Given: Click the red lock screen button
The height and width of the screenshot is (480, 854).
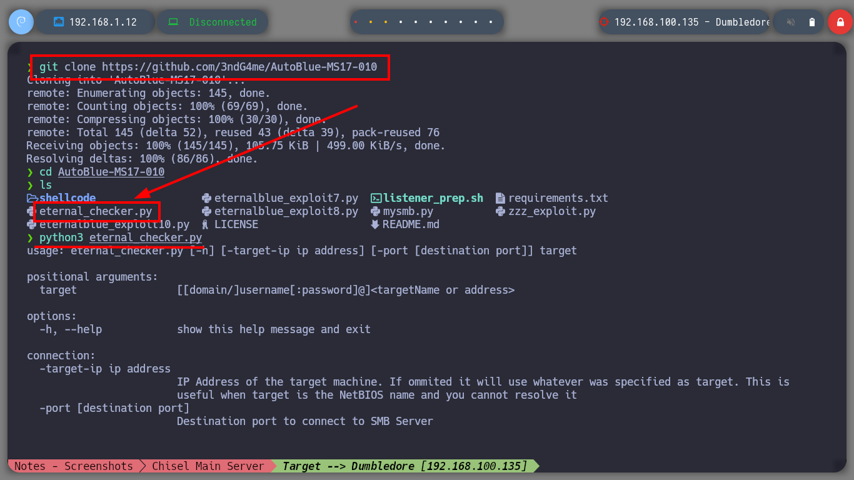Looking at the screenshot, I should tap(840, 22).
